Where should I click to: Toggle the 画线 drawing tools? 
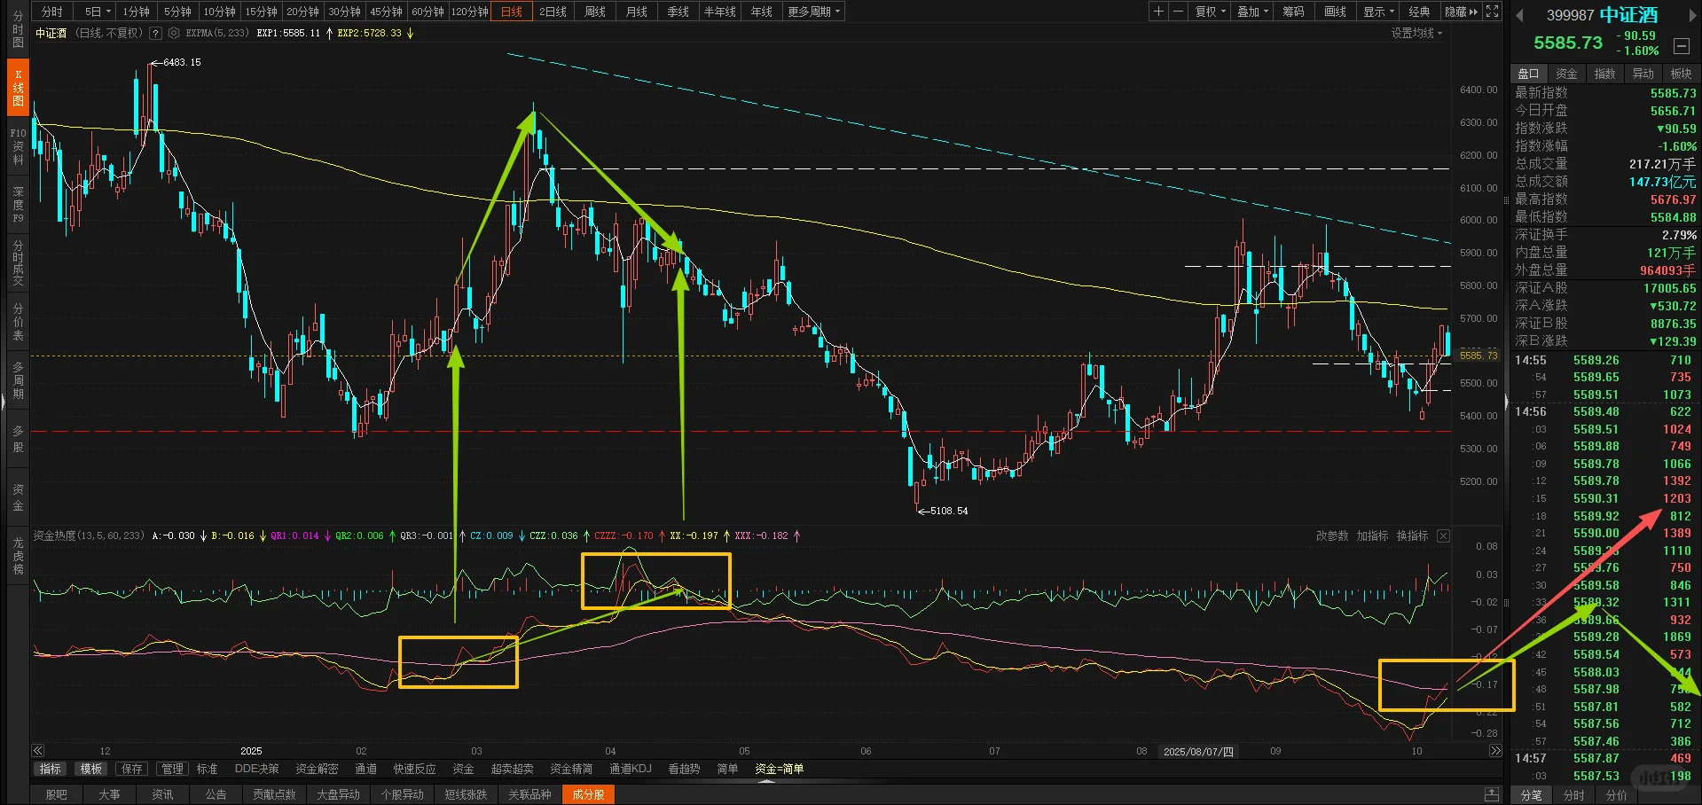tap(1335, 12)
